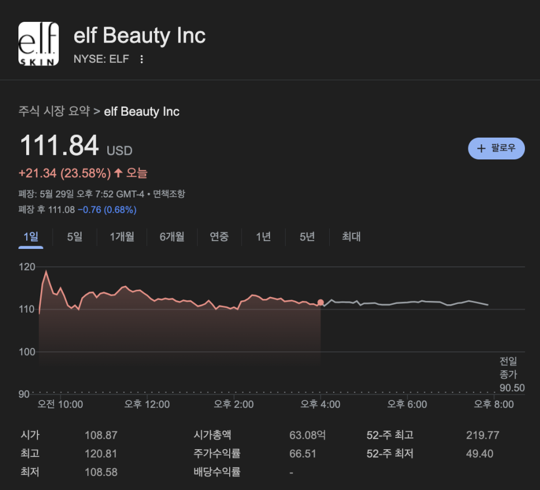Select the 1일 time range tab

[31, 237]
